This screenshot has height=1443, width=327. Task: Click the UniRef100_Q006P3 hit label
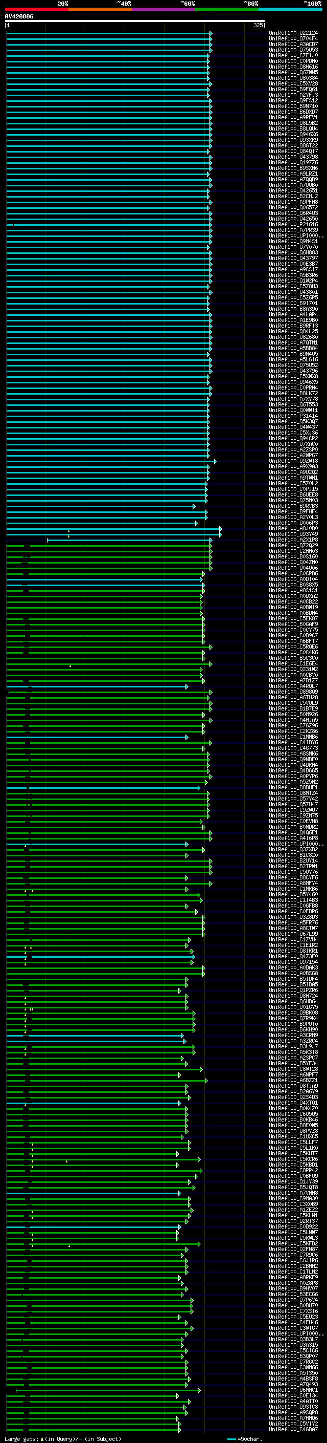(x=293, y=523)
